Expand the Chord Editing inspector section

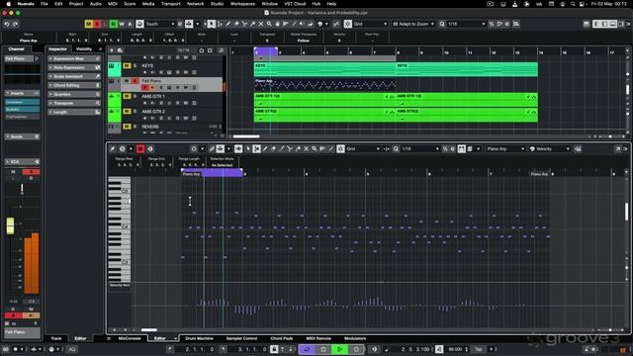pos(74,86)
